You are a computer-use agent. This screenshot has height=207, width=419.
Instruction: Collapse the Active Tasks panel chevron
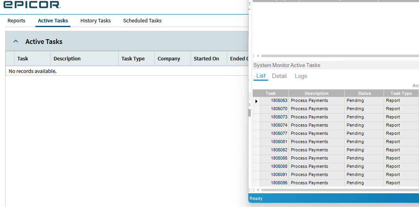pos(16,42)
